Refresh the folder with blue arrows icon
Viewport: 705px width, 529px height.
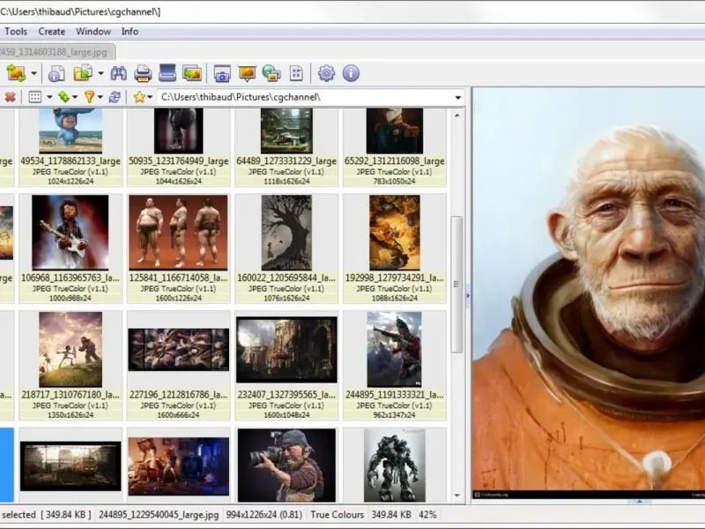[115, 97]
